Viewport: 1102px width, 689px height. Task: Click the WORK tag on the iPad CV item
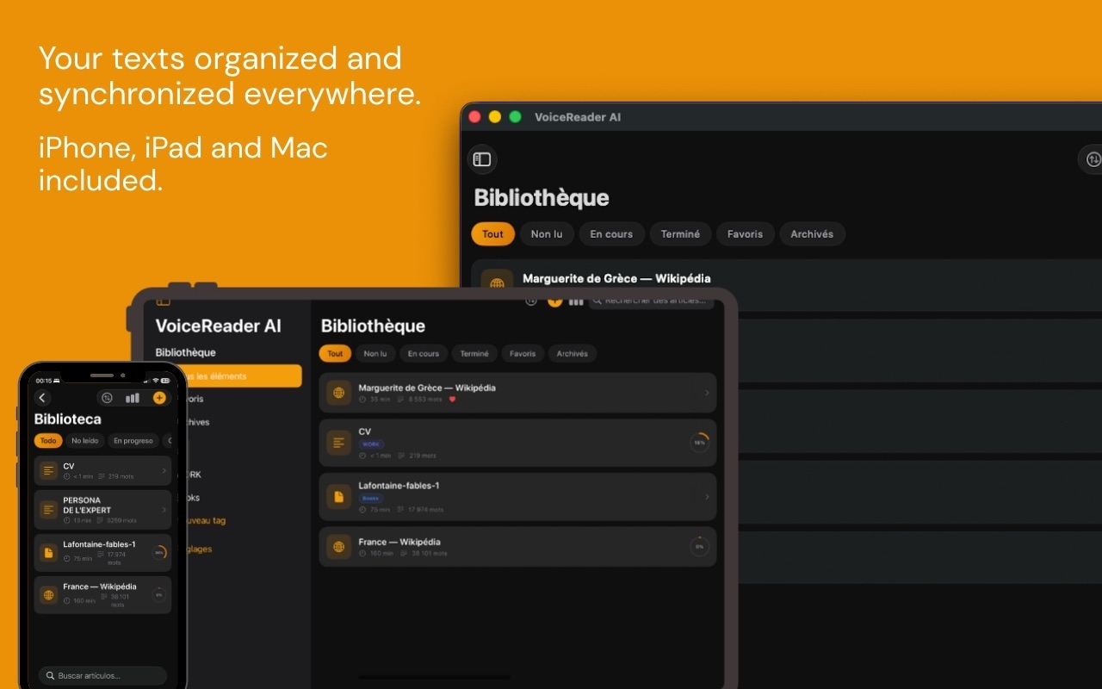point(371,444)
